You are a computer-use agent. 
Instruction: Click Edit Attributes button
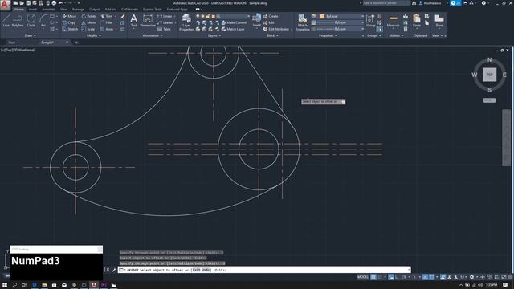click(276, 29)
